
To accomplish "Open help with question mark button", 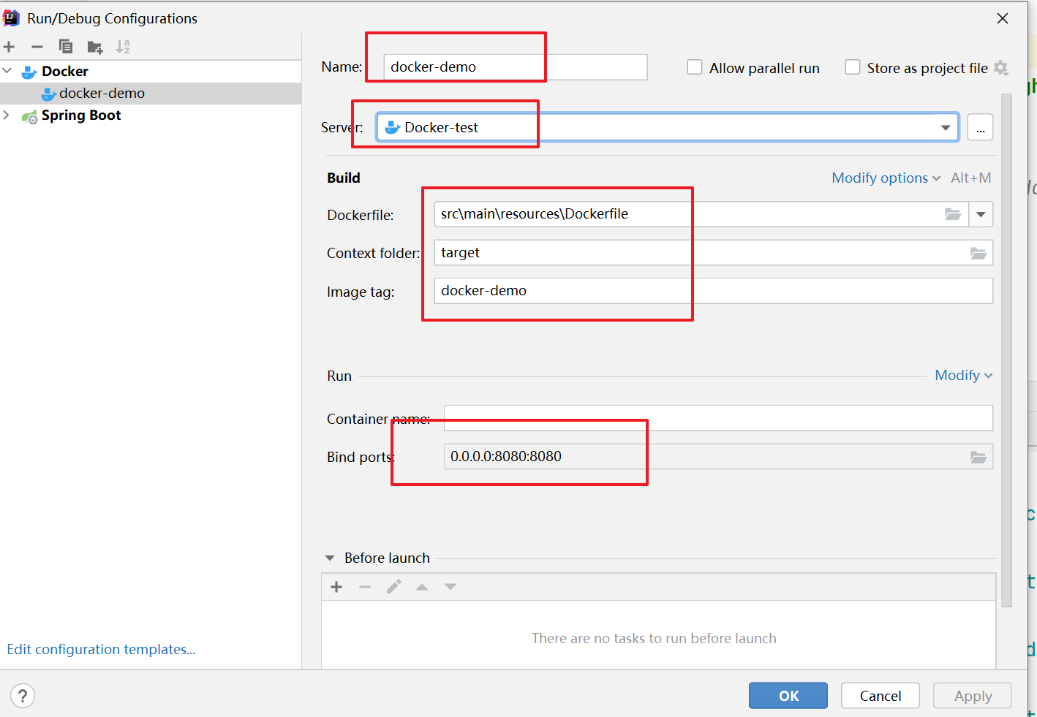I will pos(23,696).
